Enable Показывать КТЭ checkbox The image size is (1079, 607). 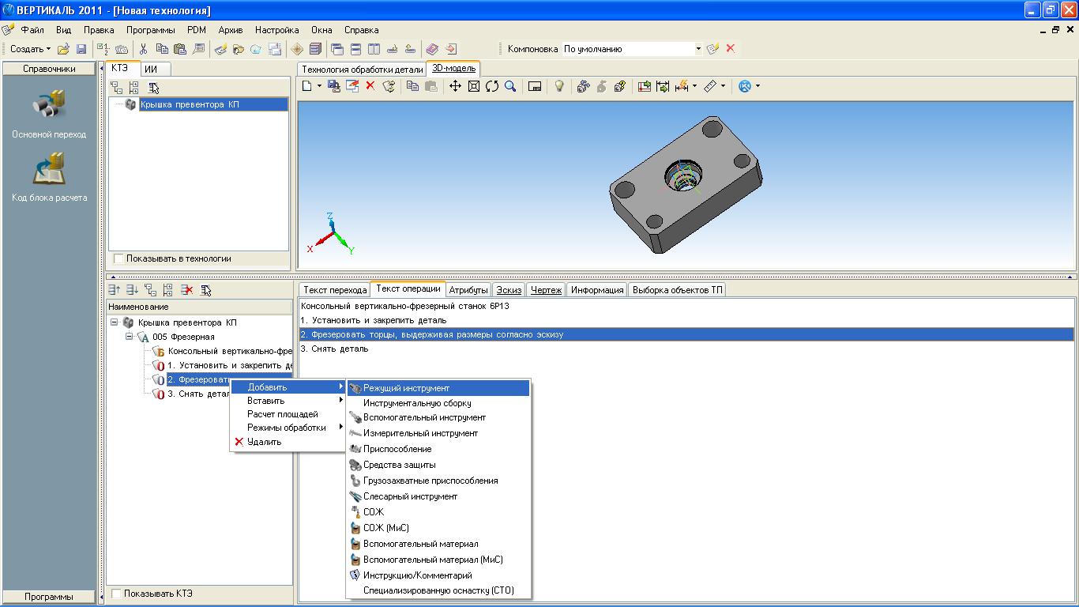point(116,594)
